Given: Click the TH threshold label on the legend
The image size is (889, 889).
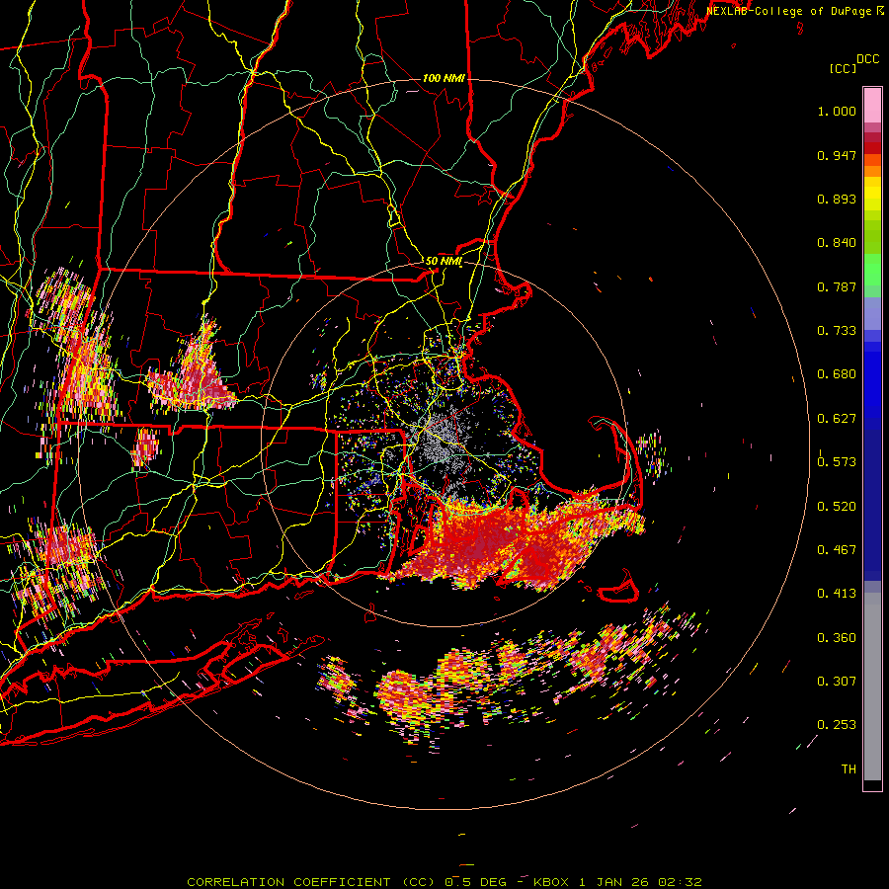Looking at the screenshot, I should coord(849,769).
